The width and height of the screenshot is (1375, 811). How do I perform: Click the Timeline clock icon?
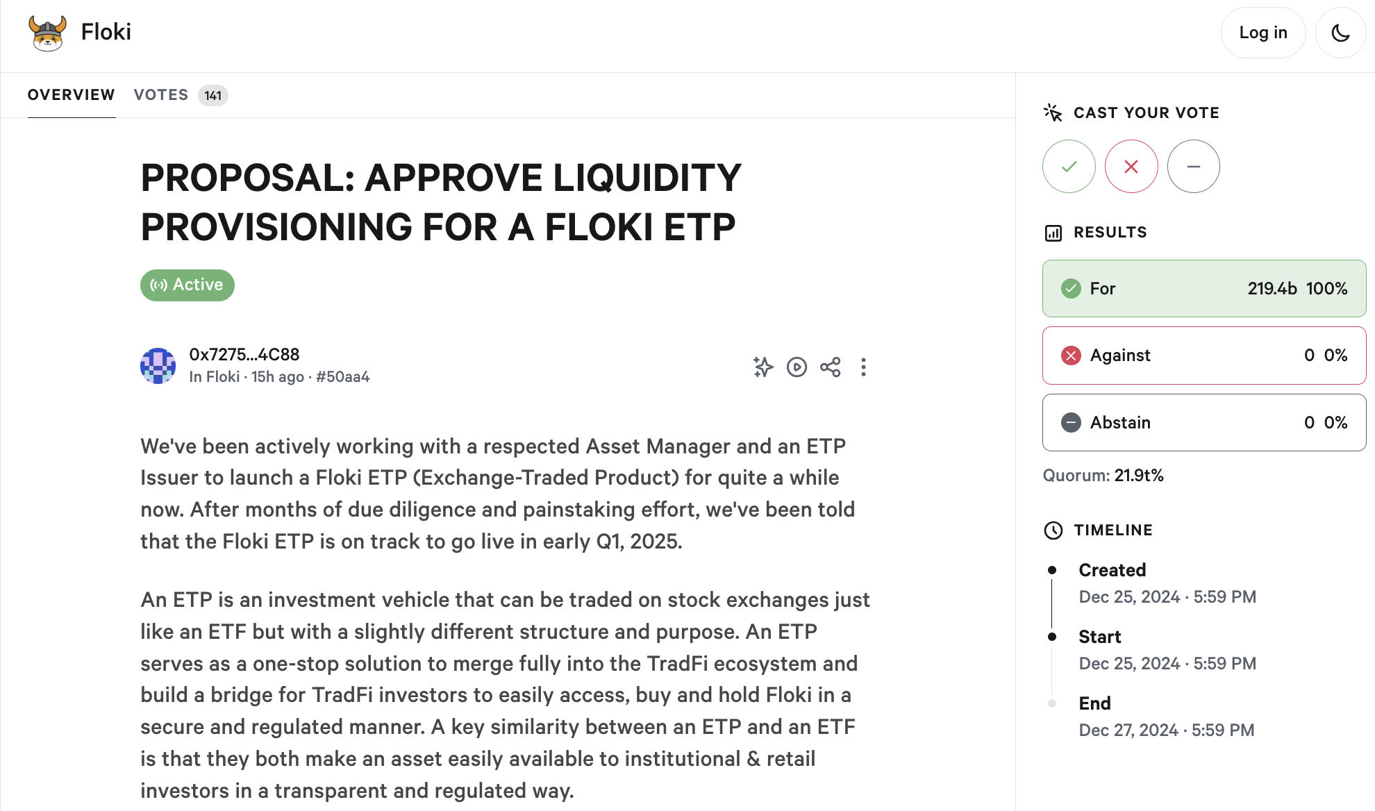[x=1053, y=530]
